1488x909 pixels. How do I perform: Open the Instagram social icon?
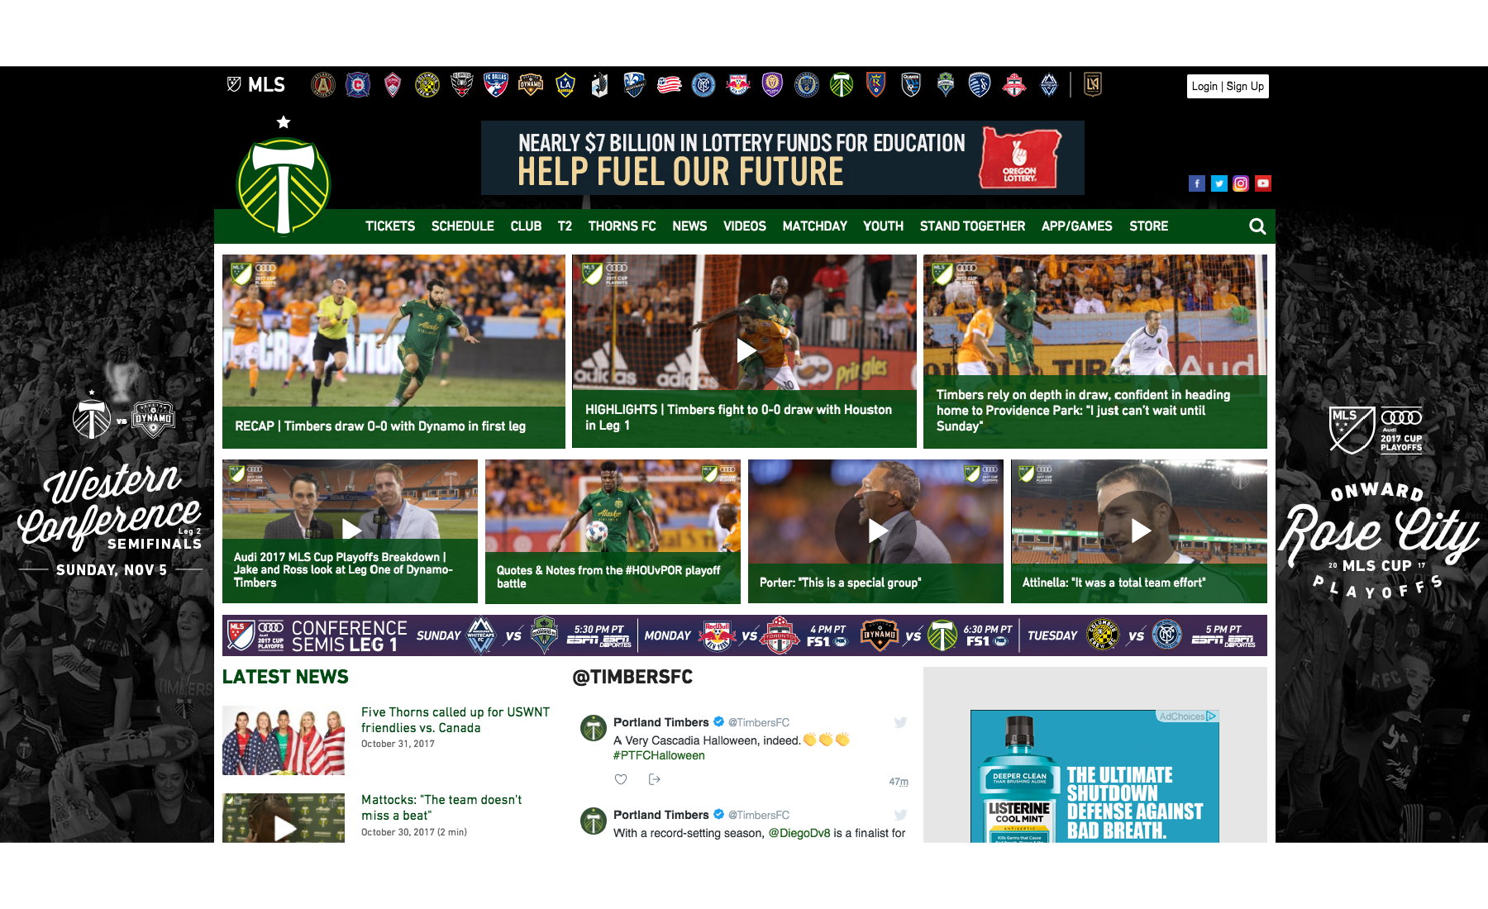1241,183
